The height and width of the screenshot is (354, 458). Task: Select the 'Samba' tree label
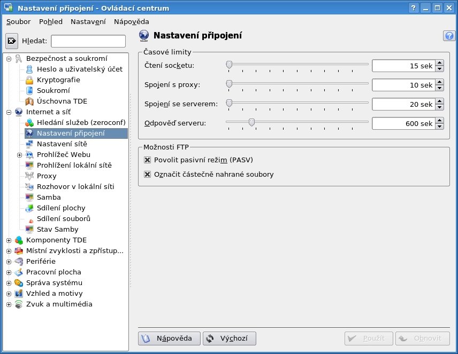pos(49,198)
